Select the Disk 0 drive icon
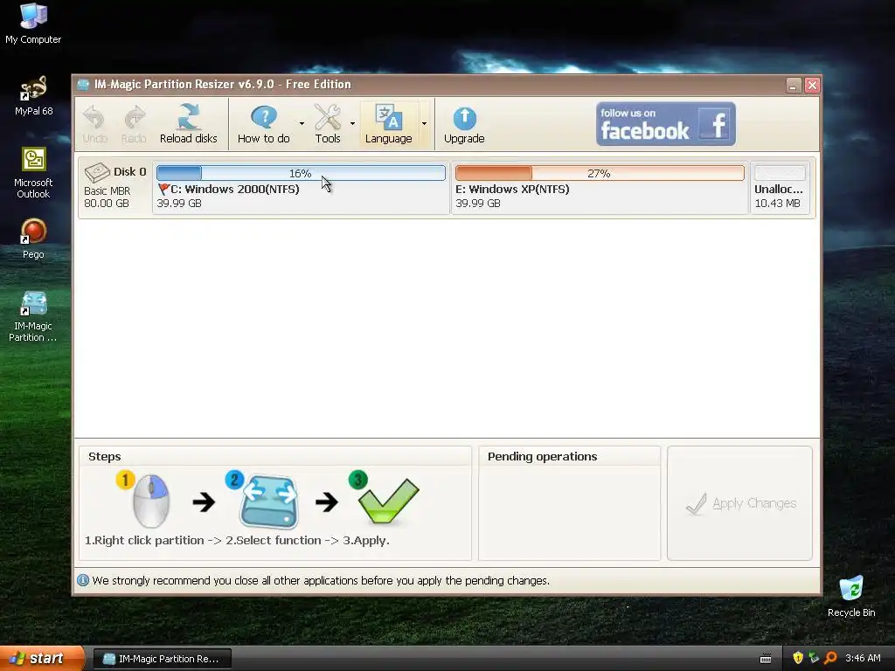Viewport: 895px width, 671px height. point(97,172)
